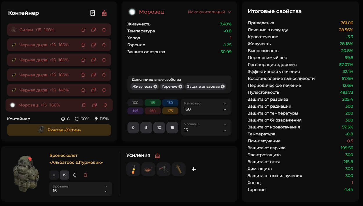
Task: Set armor level preset to 0
Action: click(54, 175)
